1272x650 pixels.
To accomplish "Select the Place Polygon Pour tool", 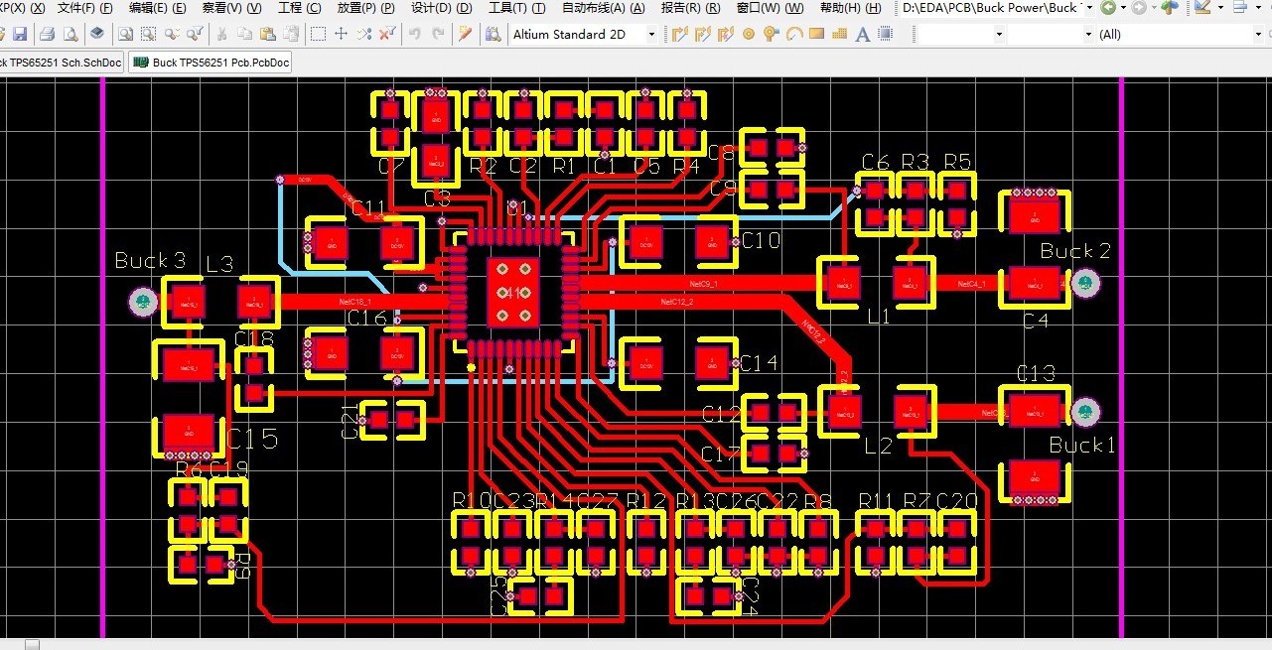I will 840,34.
